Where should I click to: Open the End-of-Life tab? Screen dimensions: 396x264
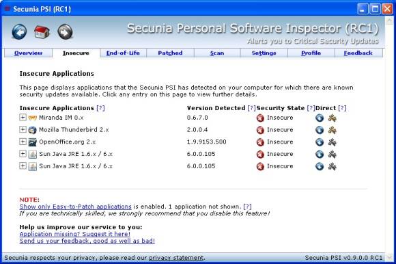[x=123, y=53]
